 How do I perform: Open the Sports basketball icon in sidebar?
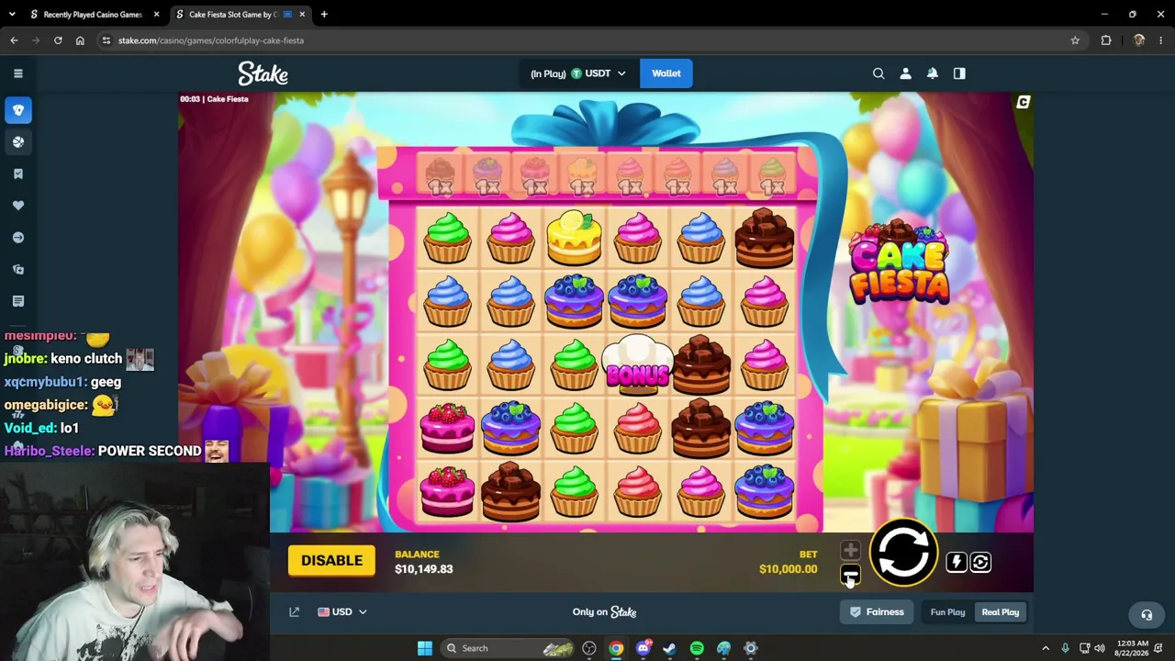[x=18, y=142]
